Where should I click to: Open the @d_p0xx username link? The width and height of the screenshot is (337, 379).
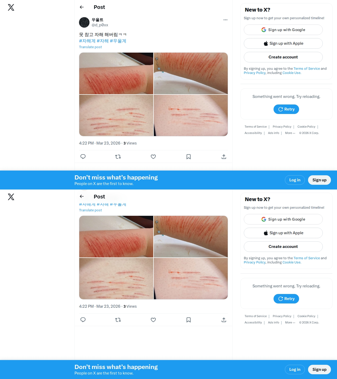100,25
